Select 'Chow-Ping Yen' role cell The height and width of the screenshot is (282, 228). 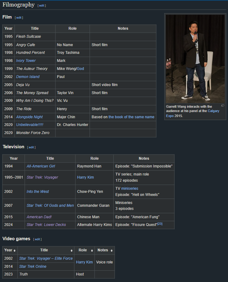[x=94, y=192]
